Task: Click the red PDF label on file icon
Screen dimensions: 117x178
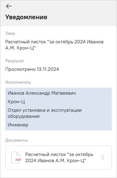Action: pyautogui.click(x=18, y=160)
